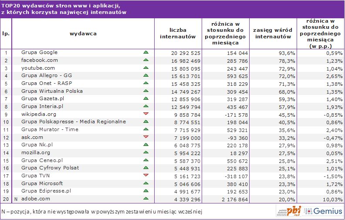
Task: Click the green up arrow beside adobe.com
Action: 146,198
